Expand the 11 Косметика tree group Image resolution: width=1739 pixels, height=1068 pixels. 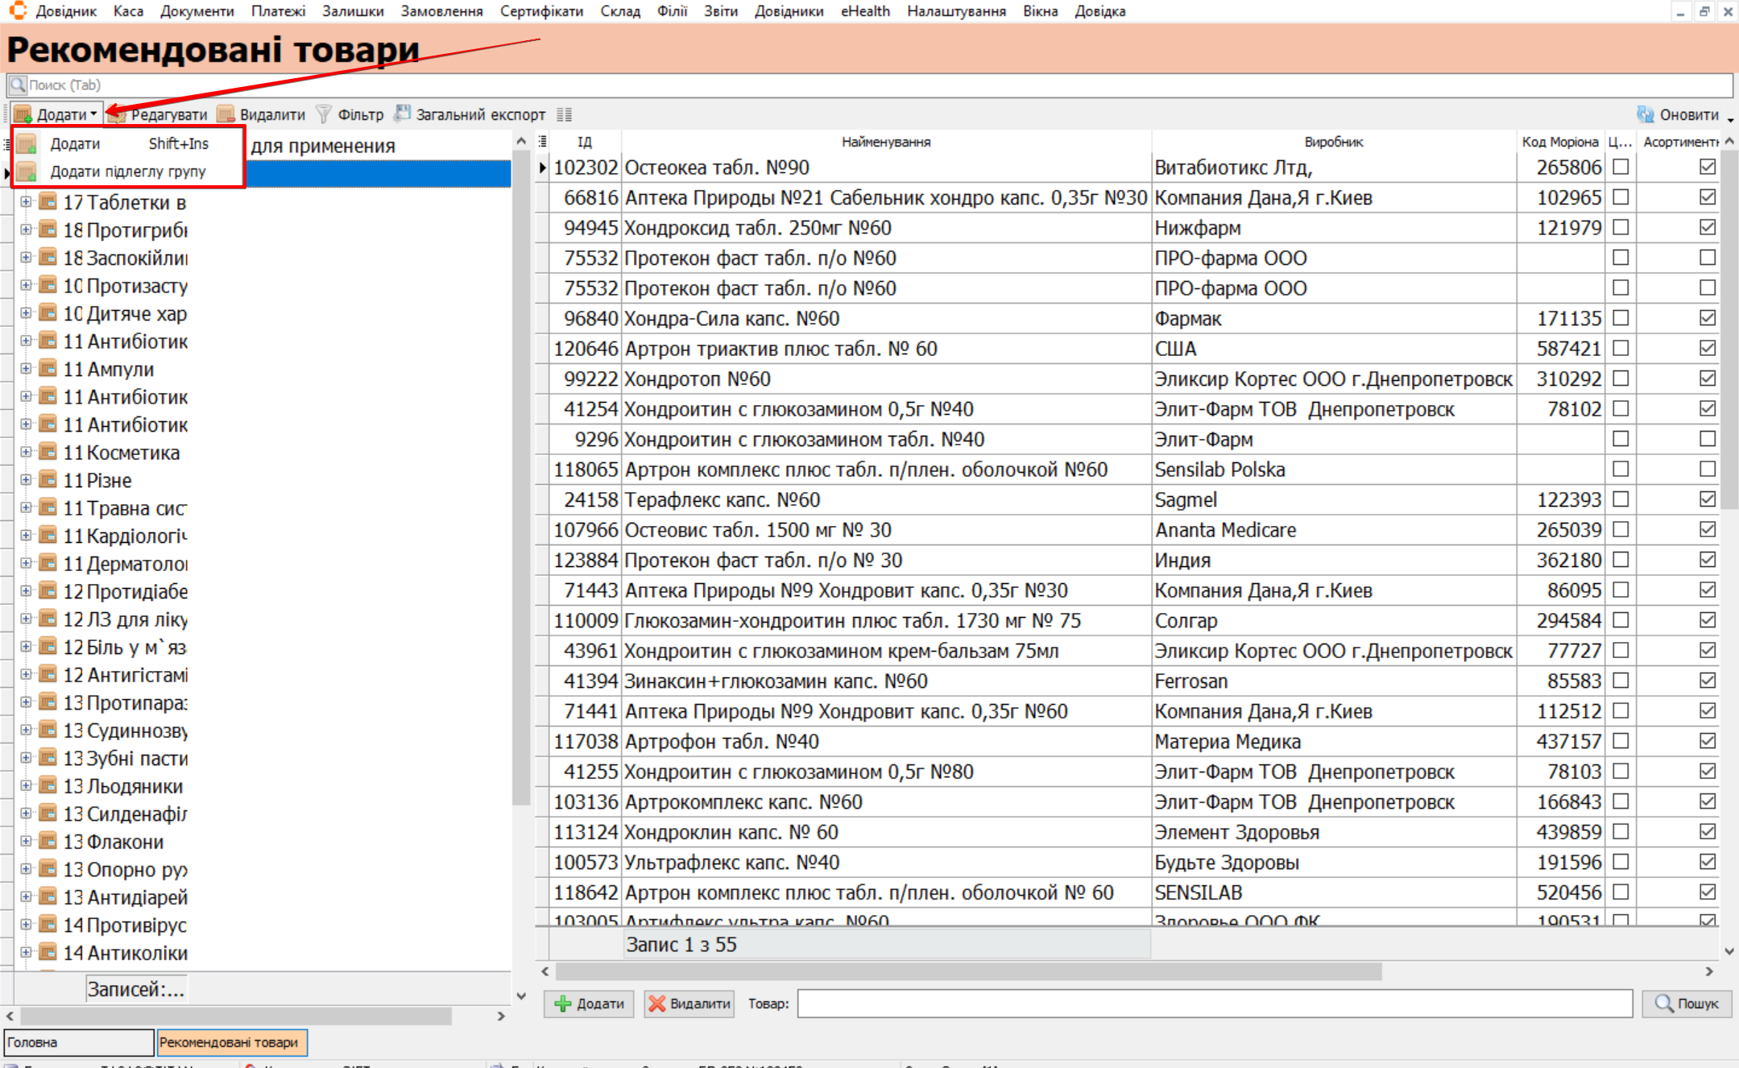[26, 452]
